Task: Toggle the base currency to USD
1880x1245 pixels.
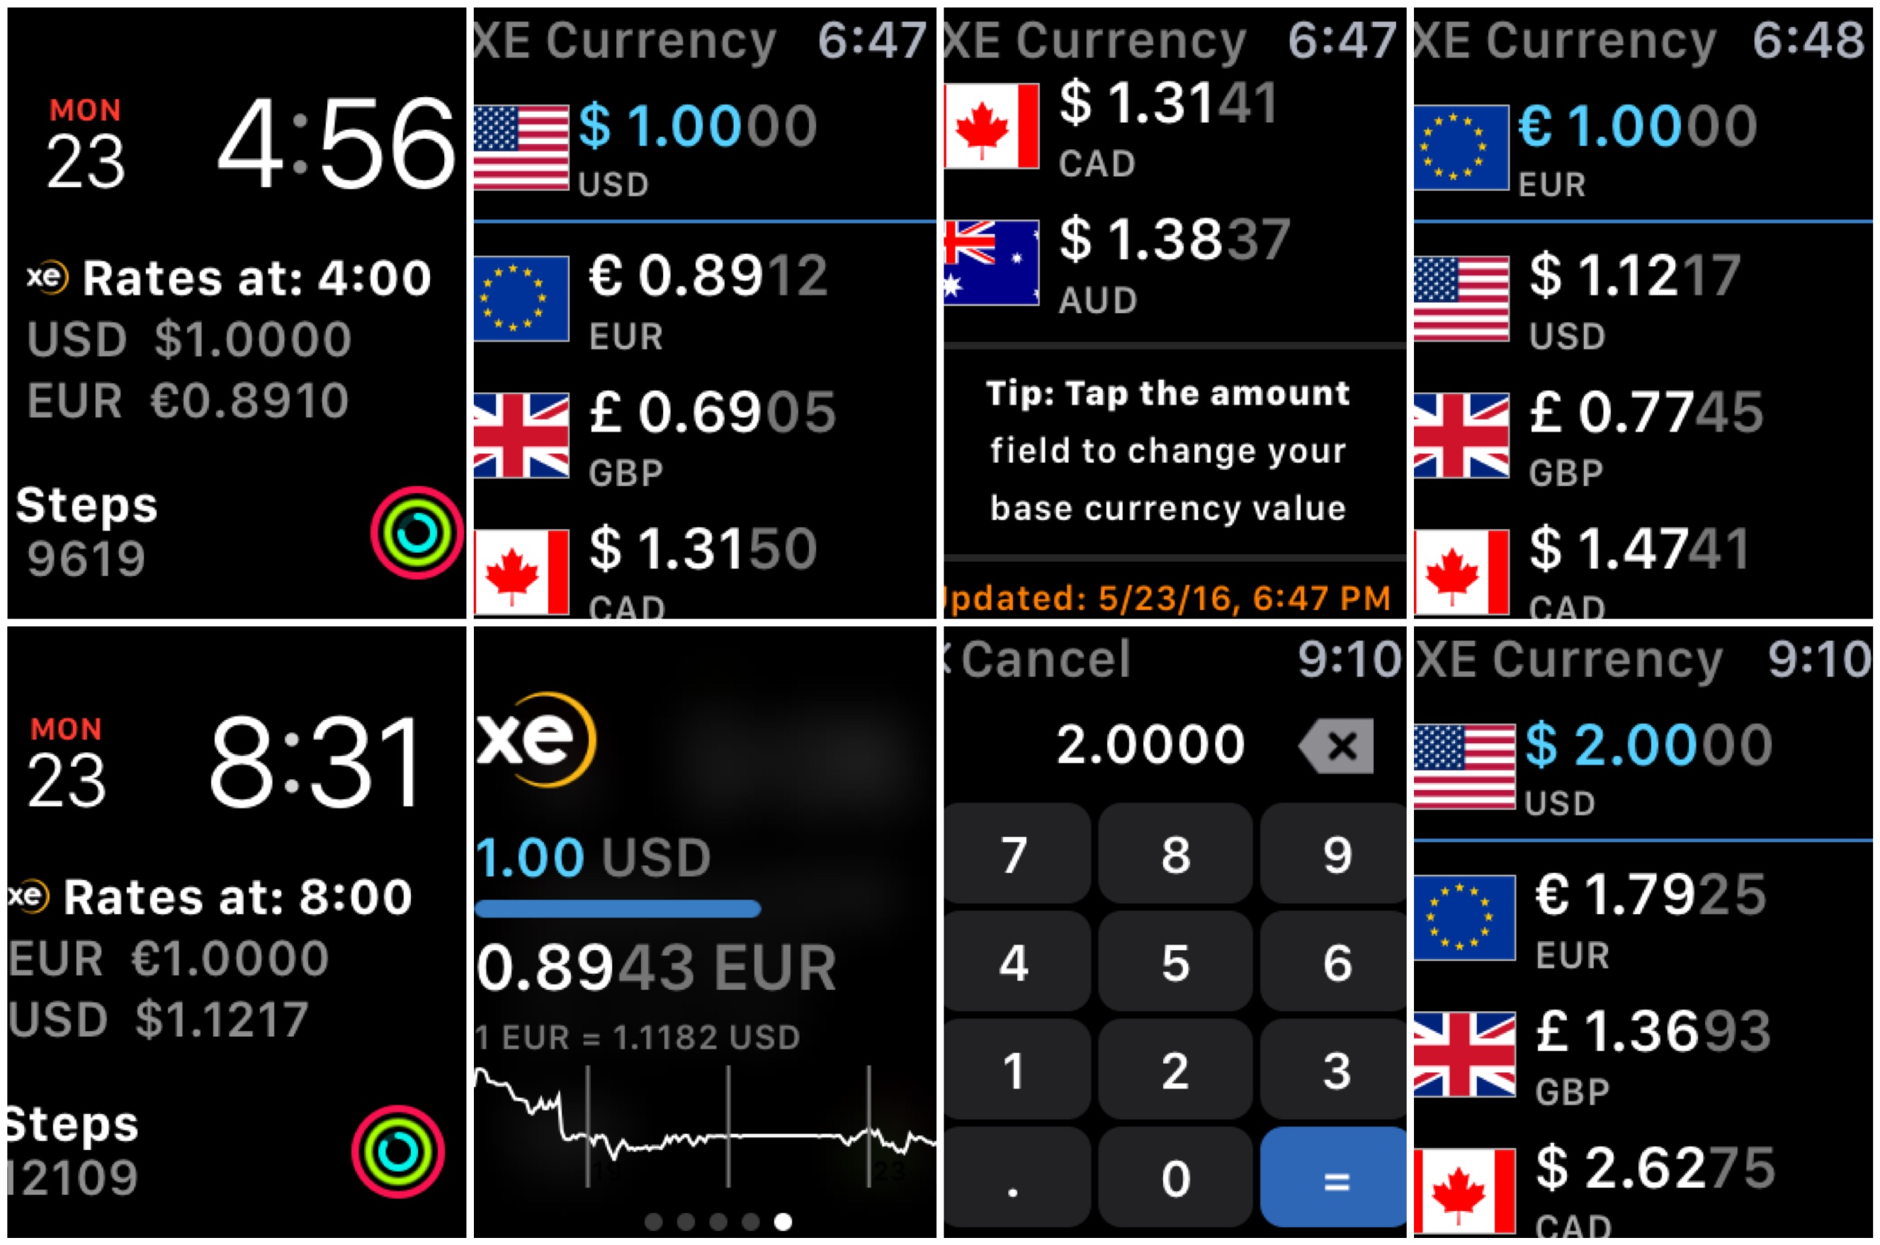Action: pyautogui.click(x=1647, y=292)
